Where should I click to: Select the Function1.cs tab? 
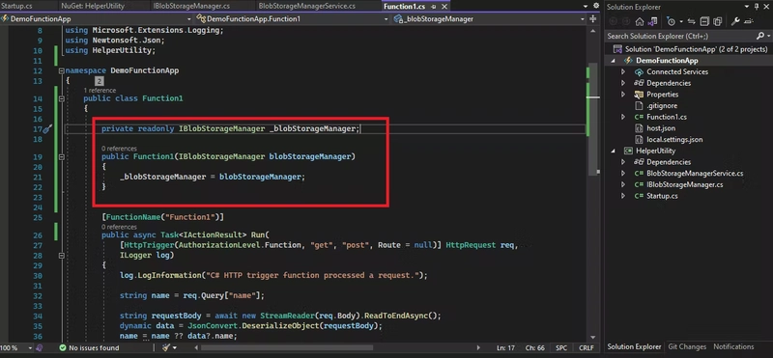pos(405,7)
